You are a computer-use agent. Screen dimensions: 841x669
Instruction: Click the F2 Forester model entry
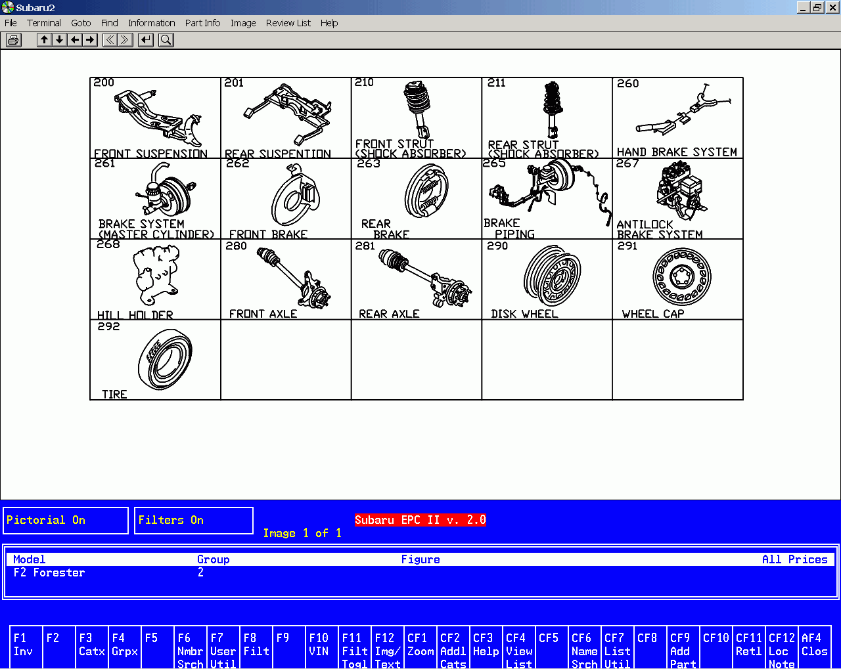point(49,572)
